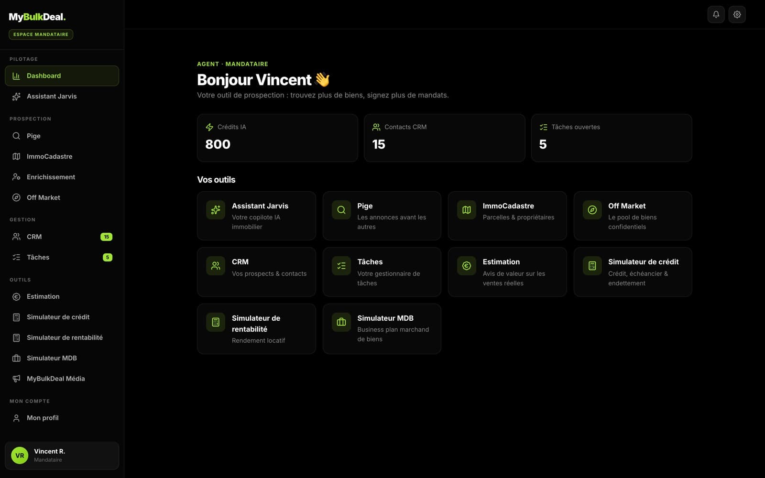The width and height of the screenshot is (765, 478).
Task: Open Assistant Jarvis tool card title
Action: pos(260,206)
